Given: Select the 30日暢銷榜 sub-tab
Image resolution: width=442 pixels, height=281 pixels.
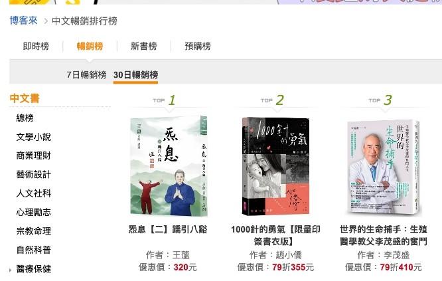Looking at the screenshot, I should (135, 75).
